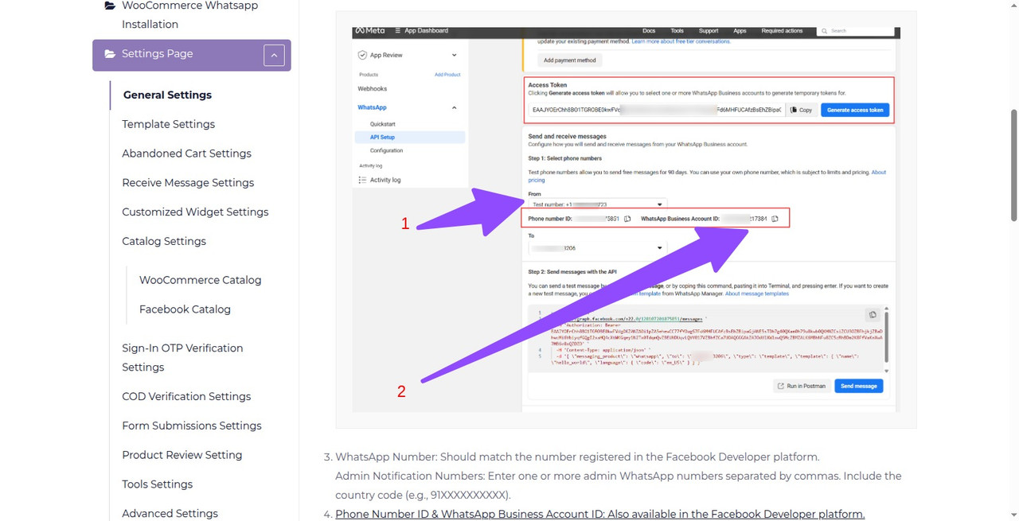This screenshot has width=1019, height=521.
Task: Click the hamburger icon beside App Dashboard in the screenshot
Action: pyautogui.click(x=398, y=31)
